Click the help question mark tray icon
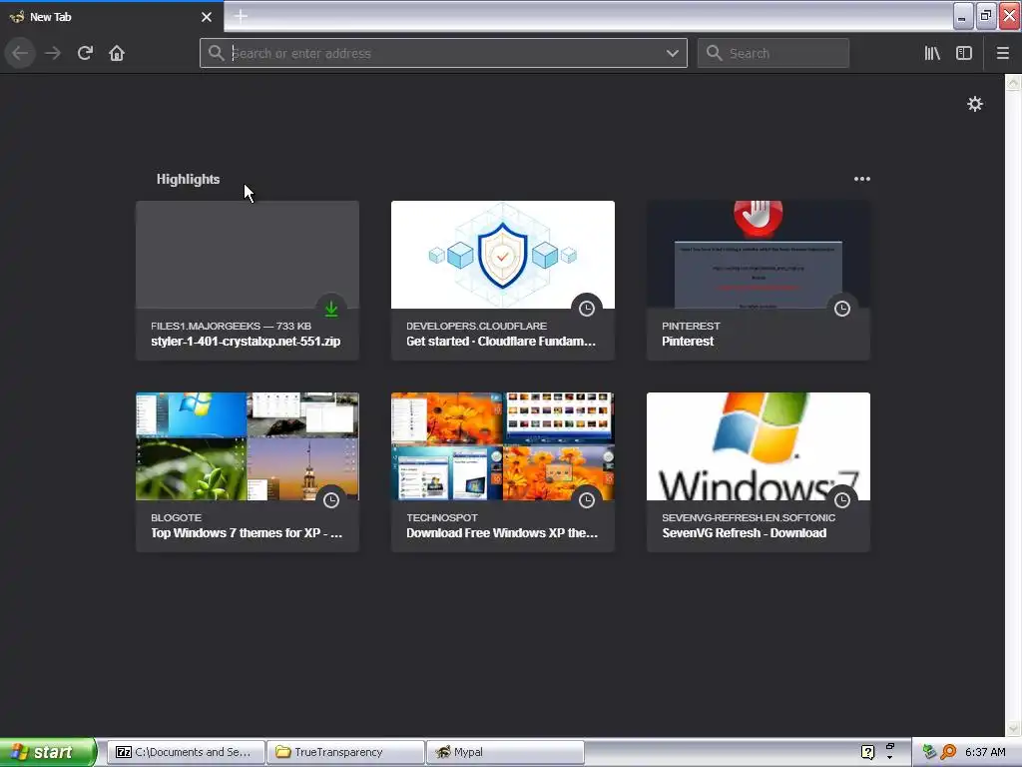The height and width of the screenshot is (767, 1022). (867, 752)
